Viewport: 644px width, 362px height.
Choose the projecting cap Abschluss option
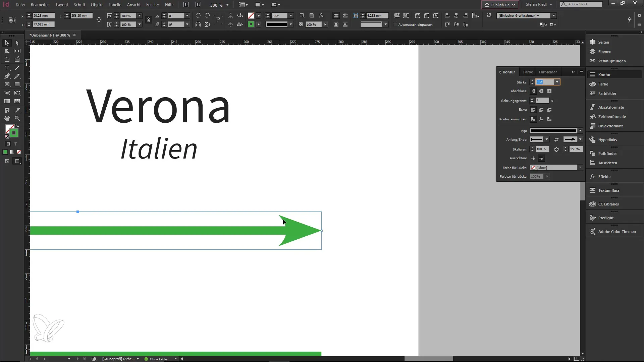pos(549,91)
